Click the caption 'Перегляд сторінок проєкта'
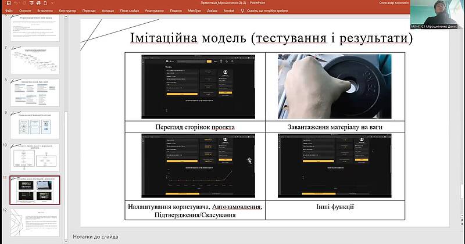Image resolution: width=465 pixels, height=244 pixels. [x=195, y=127]
